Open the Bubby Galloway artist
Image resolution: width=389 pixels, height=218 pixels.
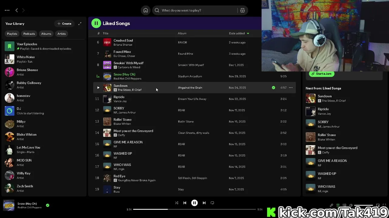point(44,85)
